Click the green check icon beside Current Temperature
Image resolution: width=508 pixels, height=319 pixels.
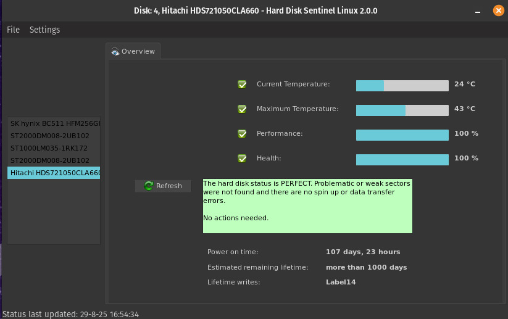pos(242,85)
